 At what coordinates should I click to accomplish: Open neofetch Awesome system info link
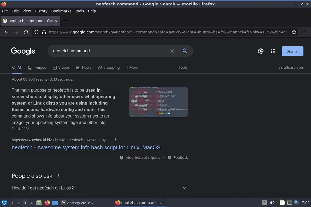(89, 148)
